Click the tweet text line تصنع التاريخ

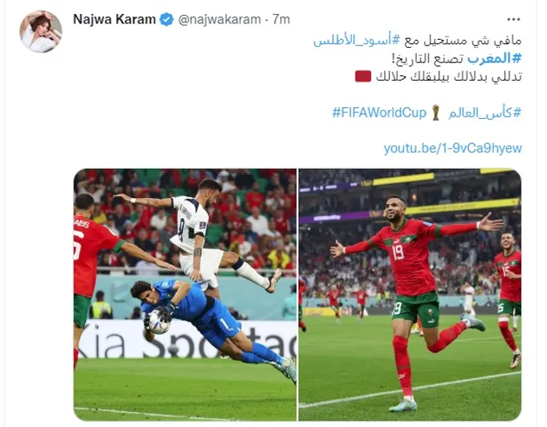pos(428,59)
